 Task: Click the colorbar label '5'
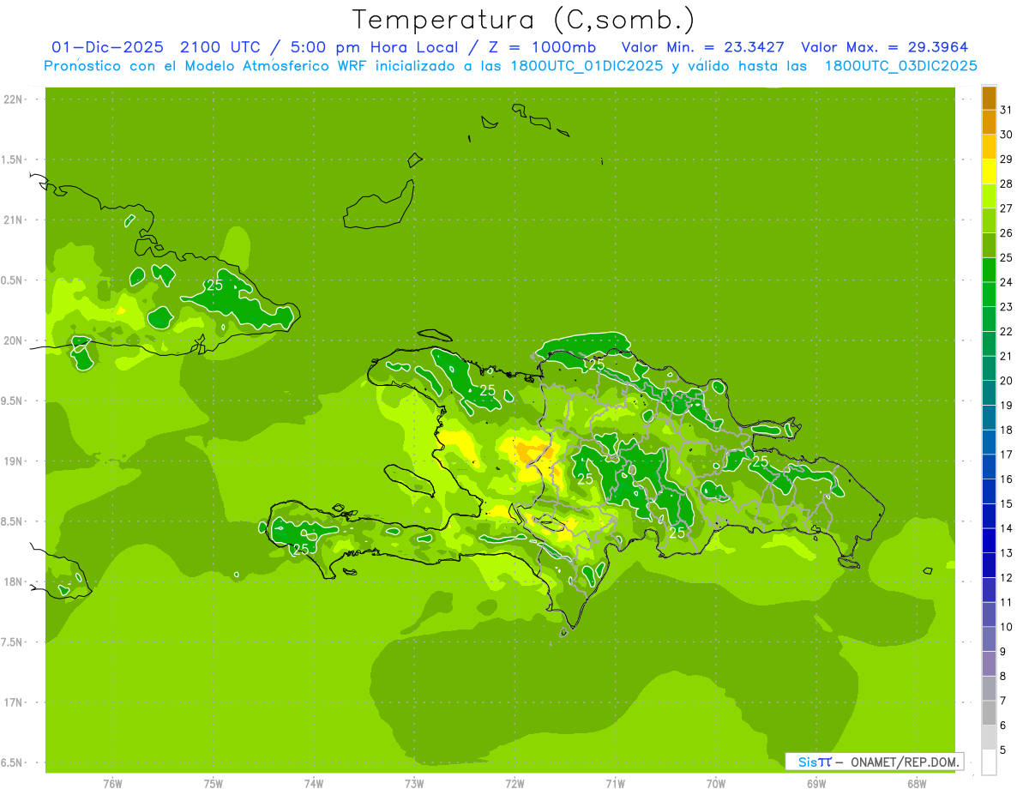point(1003,750)
